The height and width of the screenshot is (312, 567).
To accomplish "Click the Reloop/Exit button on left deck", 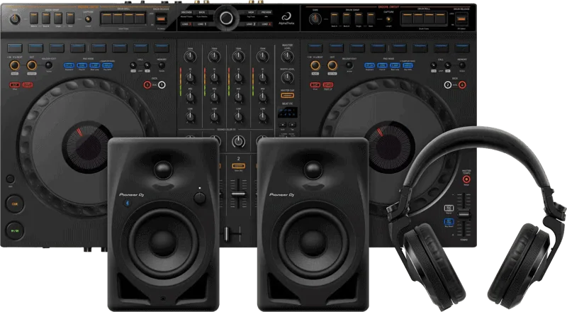I will 49,65.
